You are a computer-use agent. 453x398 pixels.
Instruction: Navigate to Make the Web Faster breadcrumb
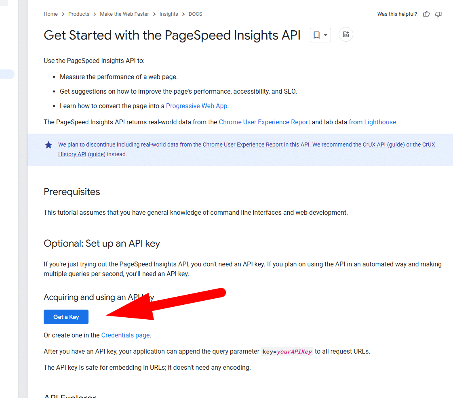(124, 14)
